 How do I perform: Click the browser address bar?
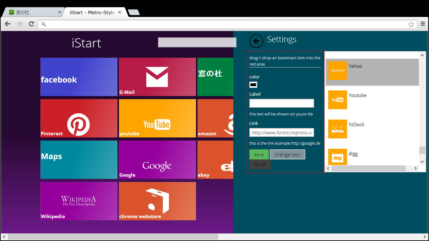(x=228, y=24)
